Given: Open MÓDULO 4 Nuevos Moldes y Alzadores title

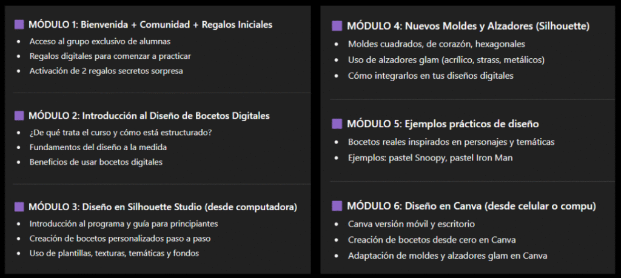Looking at the screenshot, I should (x=468, y=27).
